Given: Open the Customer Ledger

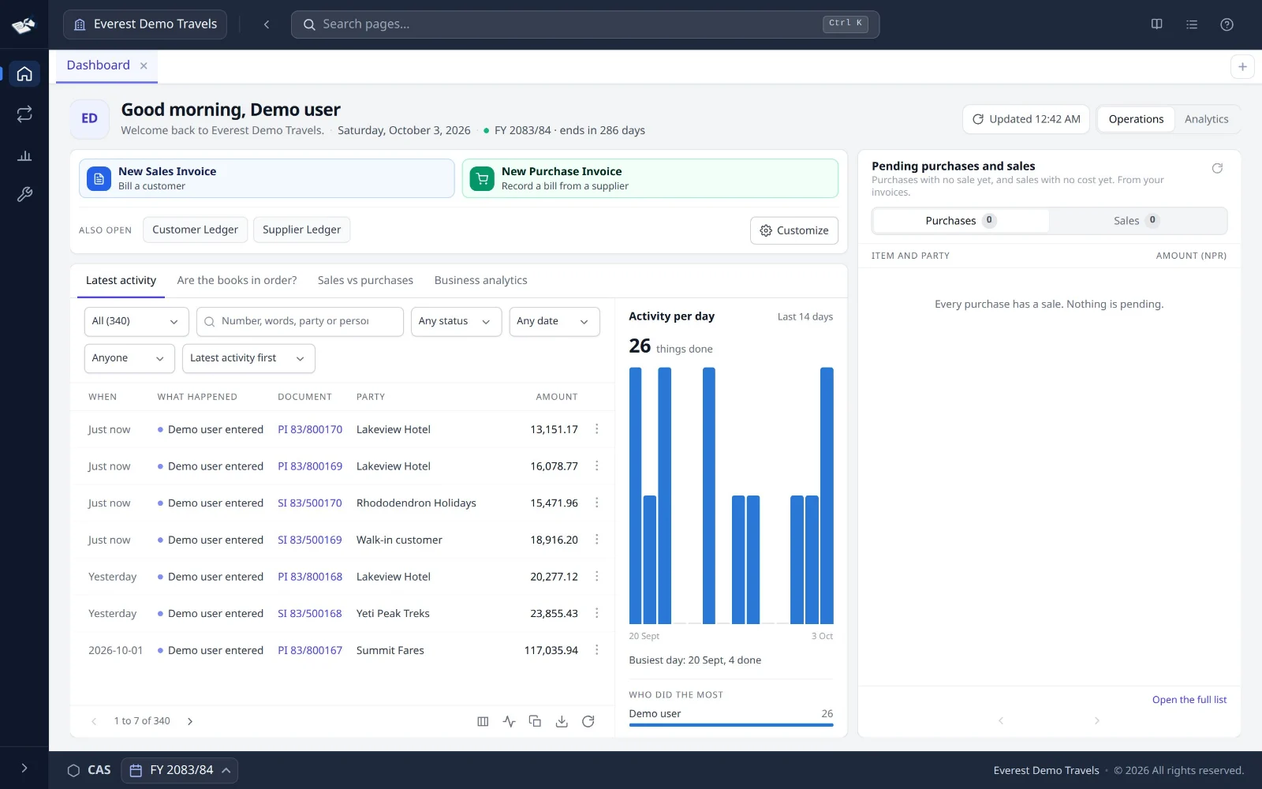Looking at the screenshot, I should (195, 230).
